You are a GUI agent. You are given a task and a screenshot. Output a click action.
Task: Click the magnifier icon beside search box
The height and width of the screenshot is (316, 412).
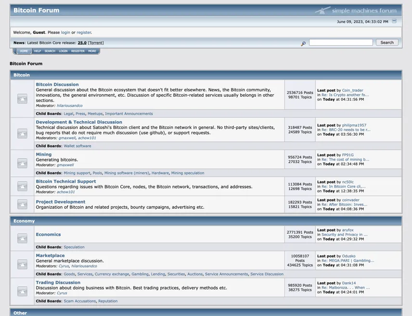pos(303,43)
